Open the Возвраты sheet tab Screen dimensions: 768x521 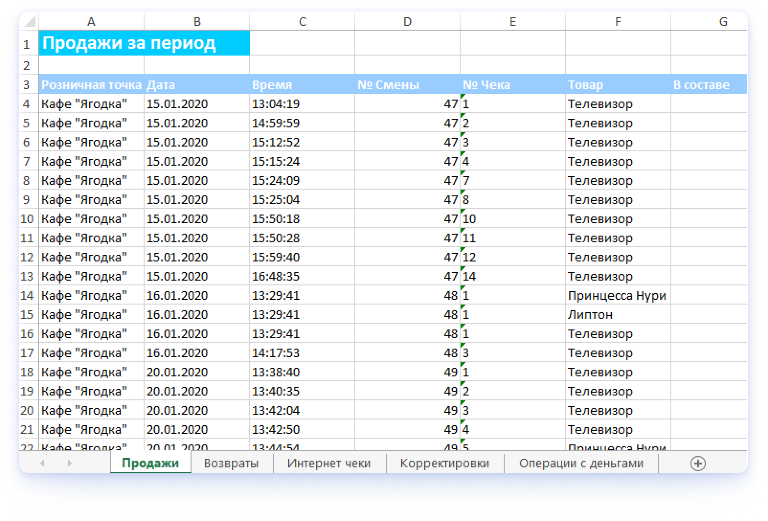coord(231,463)
